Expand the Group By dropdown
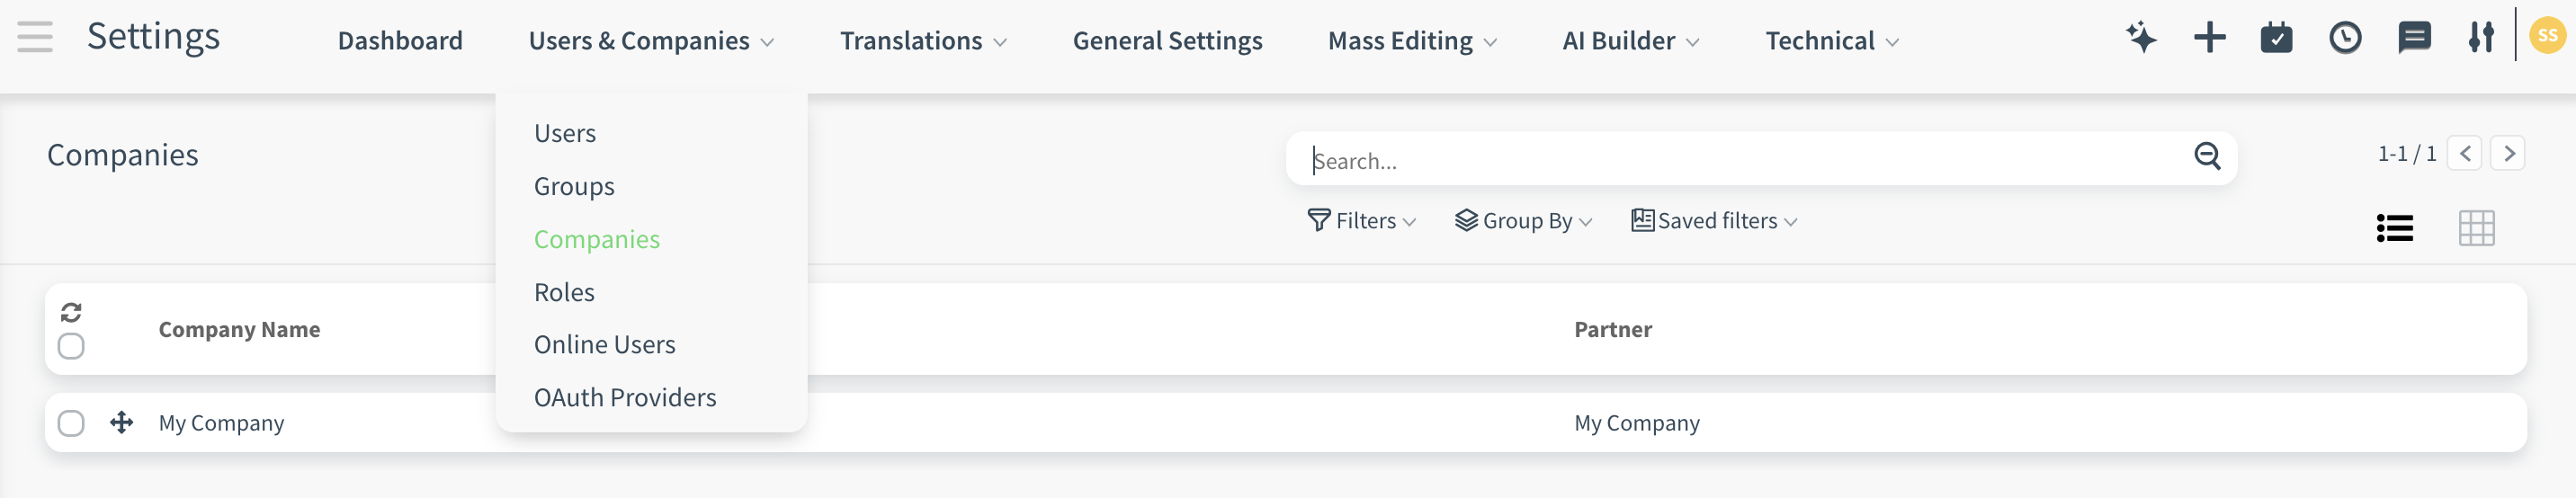The width and height of the screenshot is (2576, 498). click(1523, 221)
